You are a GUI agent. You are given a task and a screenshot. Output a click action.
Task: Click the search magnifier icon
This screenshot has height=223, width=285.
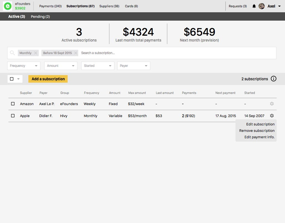[x=12, y=53]
